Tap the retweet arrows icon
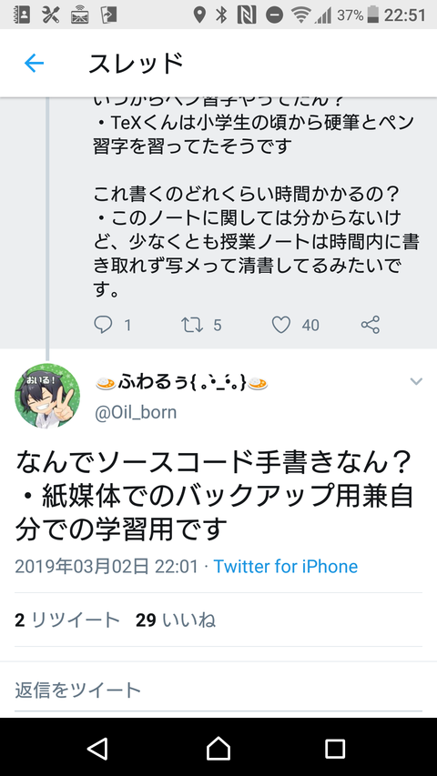 point(192,325)
